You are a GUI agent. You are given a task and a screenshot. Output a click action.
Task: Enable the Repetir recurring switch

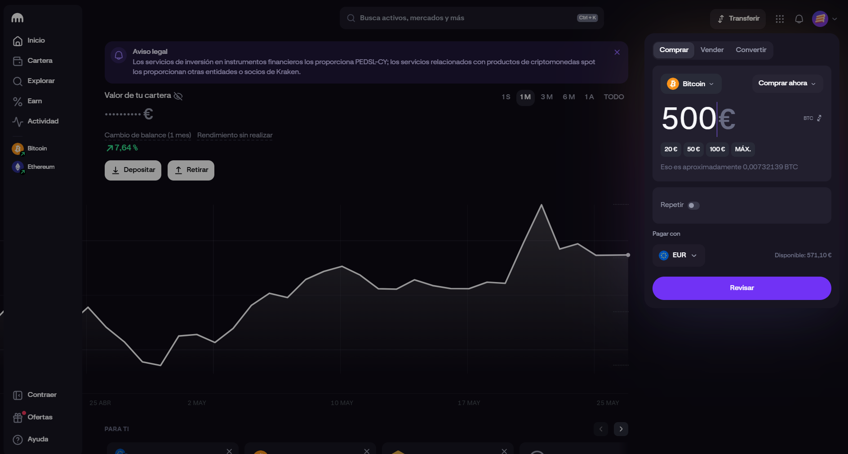pyautogui.click(x=693, y=205)
